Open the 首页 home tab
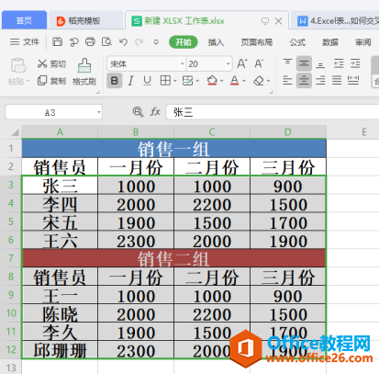The image size is (379, 374). (24, 20)
